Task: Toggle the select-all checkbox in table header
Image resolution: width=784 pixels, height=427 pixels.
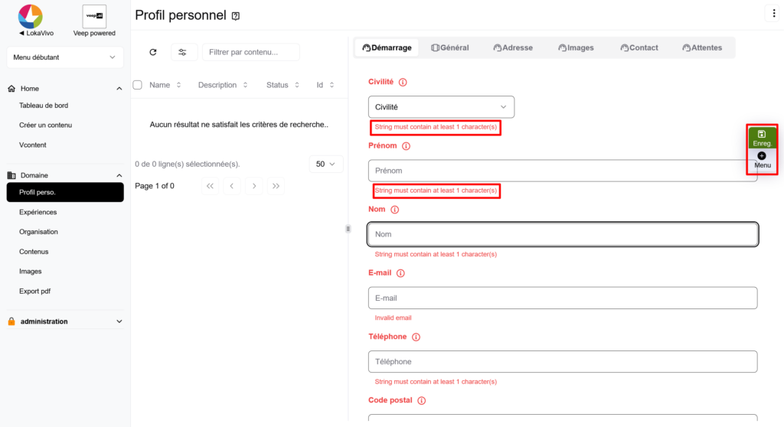Action: (x=138, y=85)
